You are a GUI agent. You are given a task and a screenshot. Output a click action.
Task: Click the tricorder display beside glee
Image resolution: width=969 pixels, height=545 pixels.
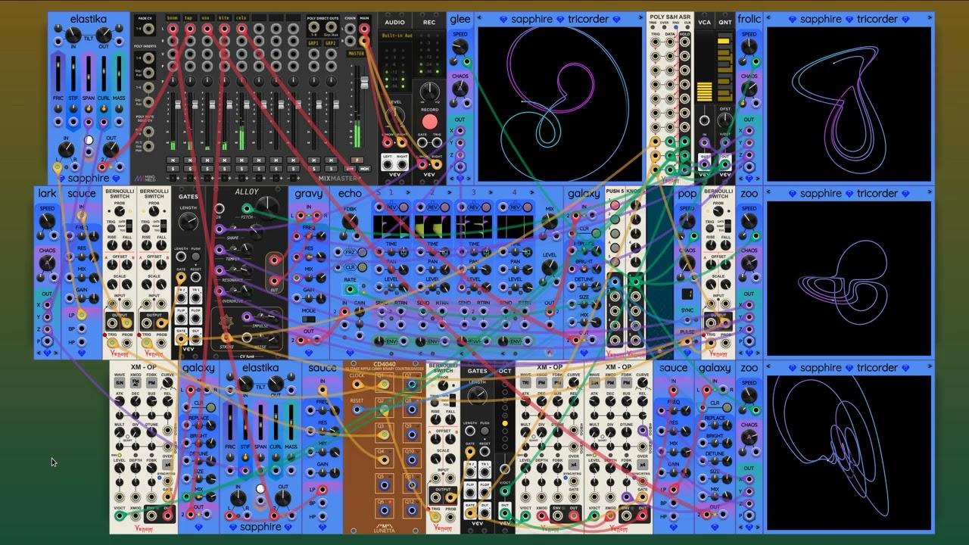(560, 103)
